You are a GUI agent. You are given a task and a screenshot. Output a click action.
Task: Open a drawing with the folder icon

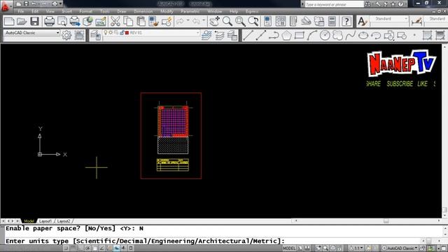(22, 22)
